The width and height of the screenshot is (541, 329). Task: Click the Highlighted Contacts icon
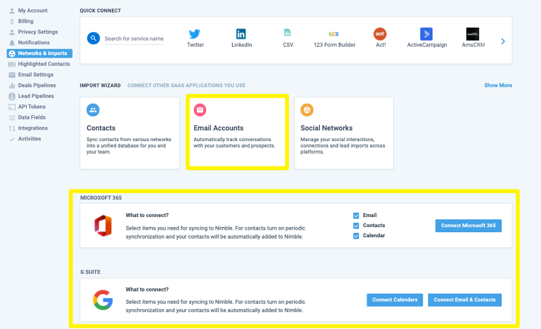[12, 64]
